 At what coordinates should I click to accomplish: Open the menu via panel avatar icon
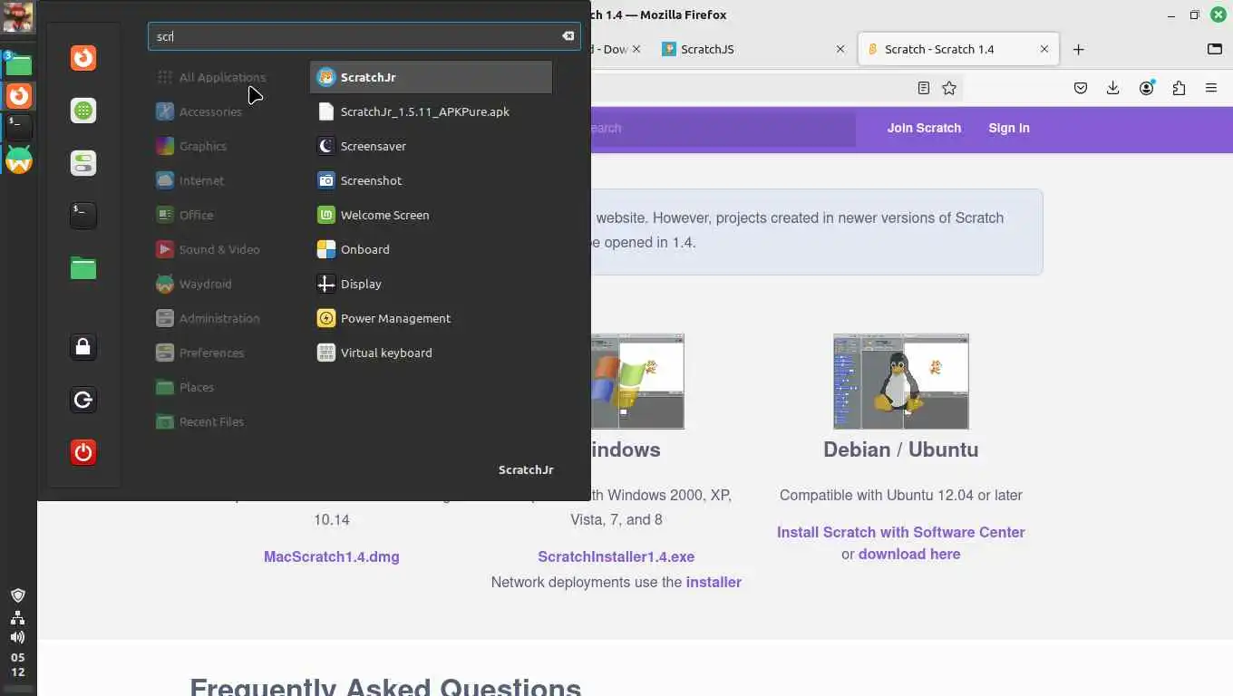click(18, 17)
